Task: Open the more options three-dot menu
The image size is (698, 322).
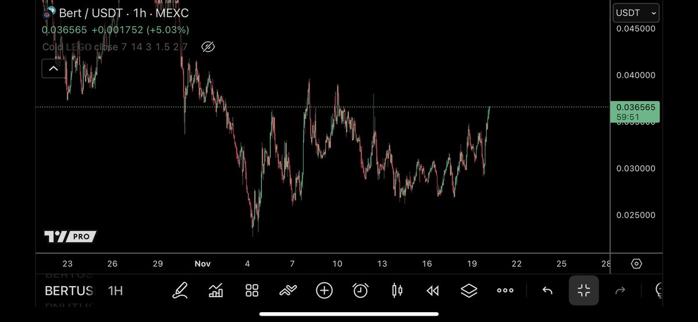Action: coord(505,291)
